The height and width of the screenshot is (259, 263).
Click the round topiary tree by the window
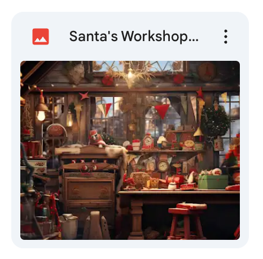tap(215, 122)
